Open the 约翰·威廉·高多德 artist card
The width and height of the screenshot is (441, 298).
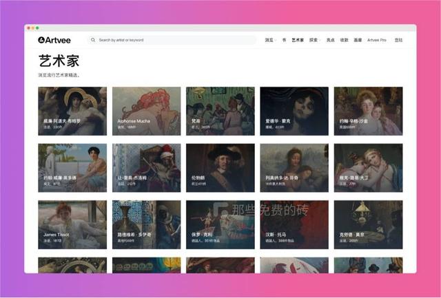point(72,168)
